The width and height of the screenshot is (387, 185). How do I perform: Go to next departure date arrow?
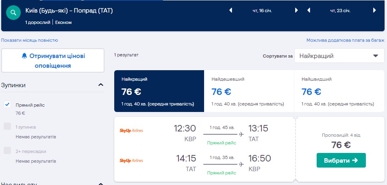click(x=296, y=11)
